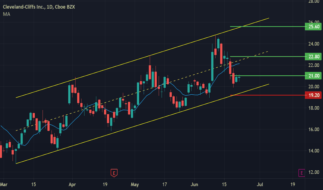Click the purple upcoming earnings E marker

[302, 173]
